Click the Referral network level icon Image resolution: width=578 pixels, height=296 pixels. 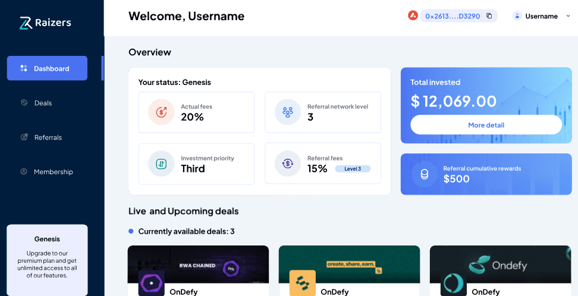pos(288,112)
